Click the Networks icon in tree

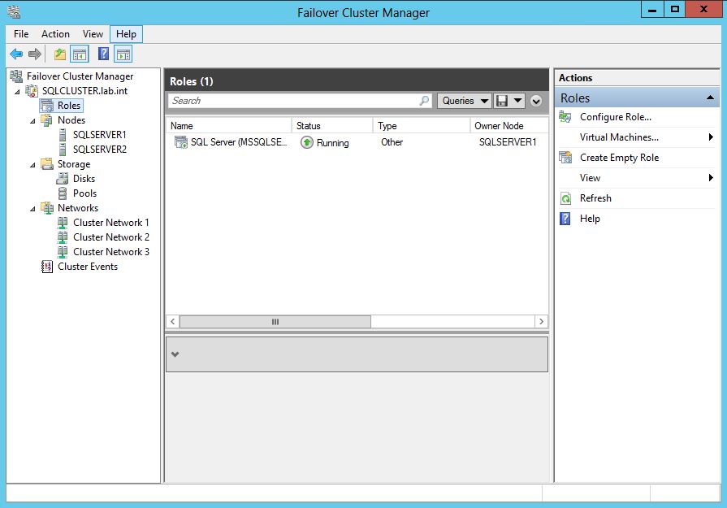(47, 208)
